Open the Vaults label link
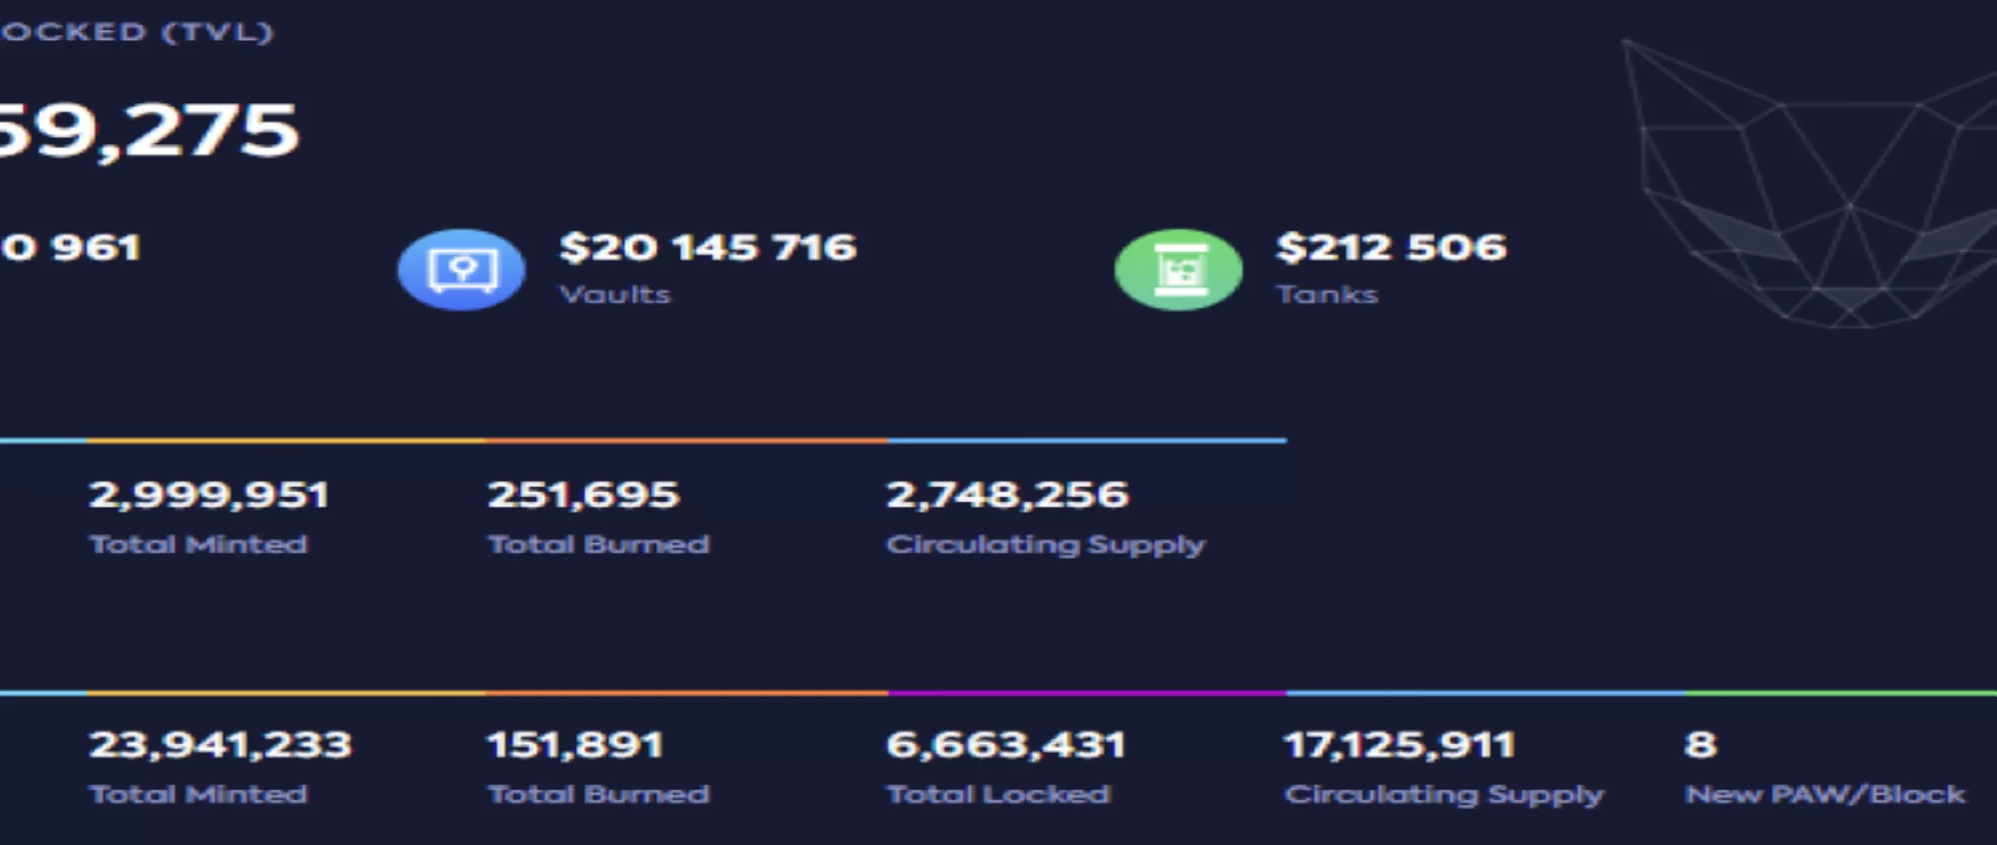Viewport: 1997px width, 845px height. click(615, 294)
